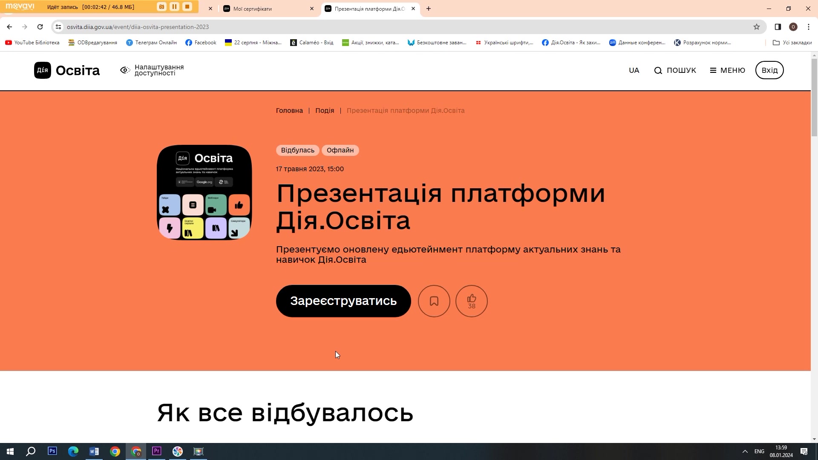818x460 pixels.
Task: View site information icon in address bar
Action: pyautogui.click(x=58, y=27)
